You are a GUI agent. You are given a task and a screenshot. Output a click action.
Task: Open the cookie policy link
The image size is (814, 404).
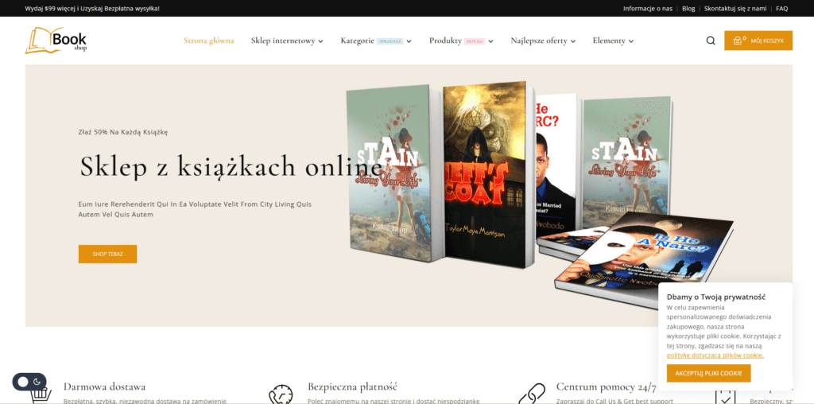715,355
